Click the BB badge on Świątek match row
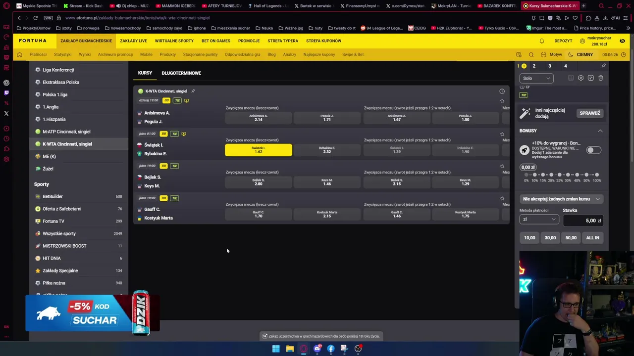Image resolution: width=634 pixels, height=356 pixels. click(x=163, y=133)
